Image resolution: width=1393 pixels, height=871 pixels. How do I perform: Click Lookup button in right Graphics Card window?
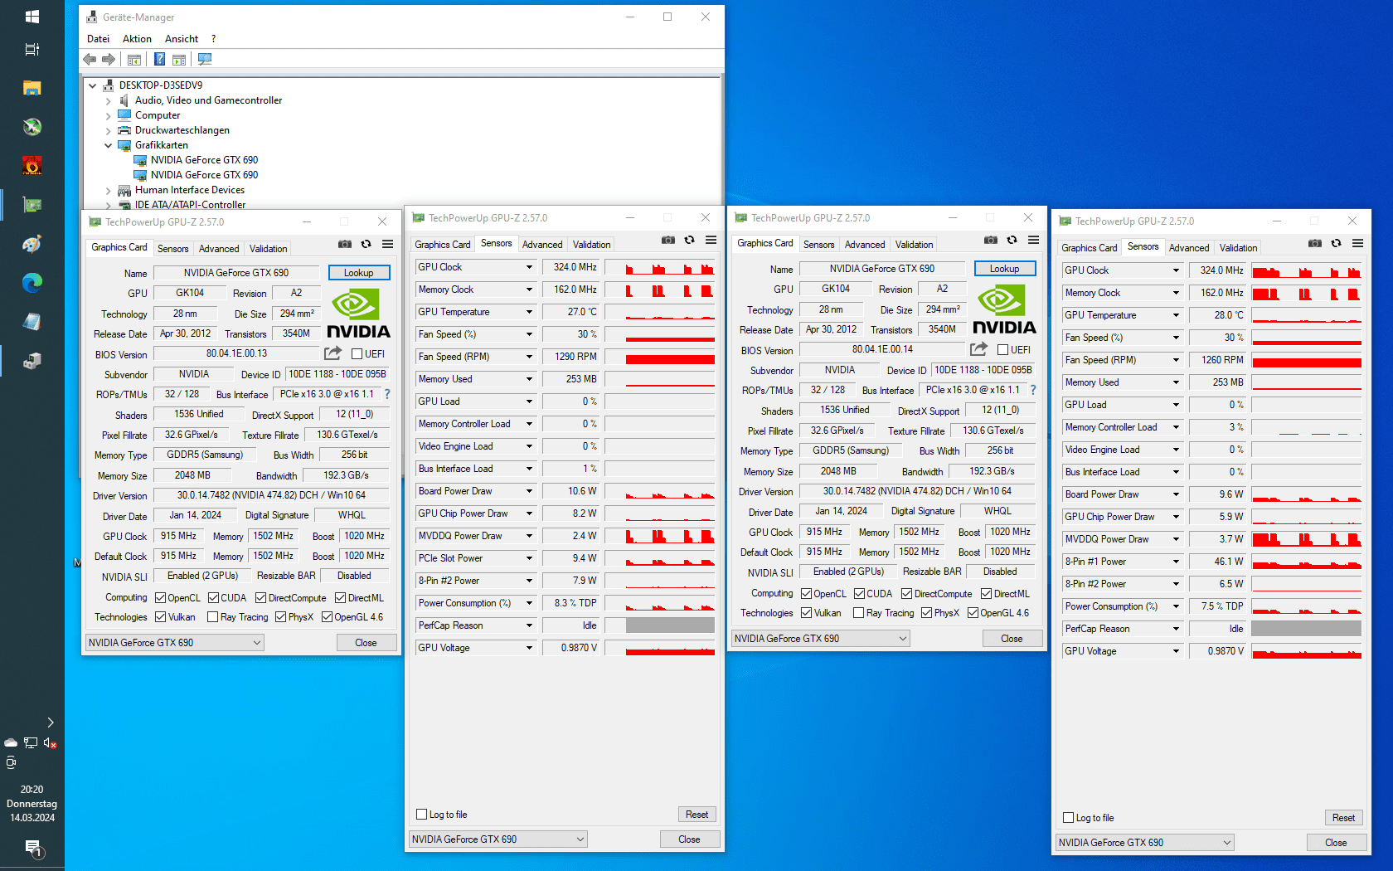click(1005, 269)
